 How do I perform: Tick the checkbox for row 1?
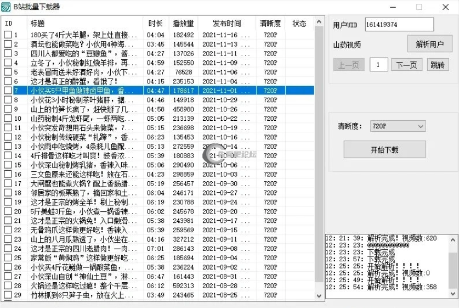8,35
